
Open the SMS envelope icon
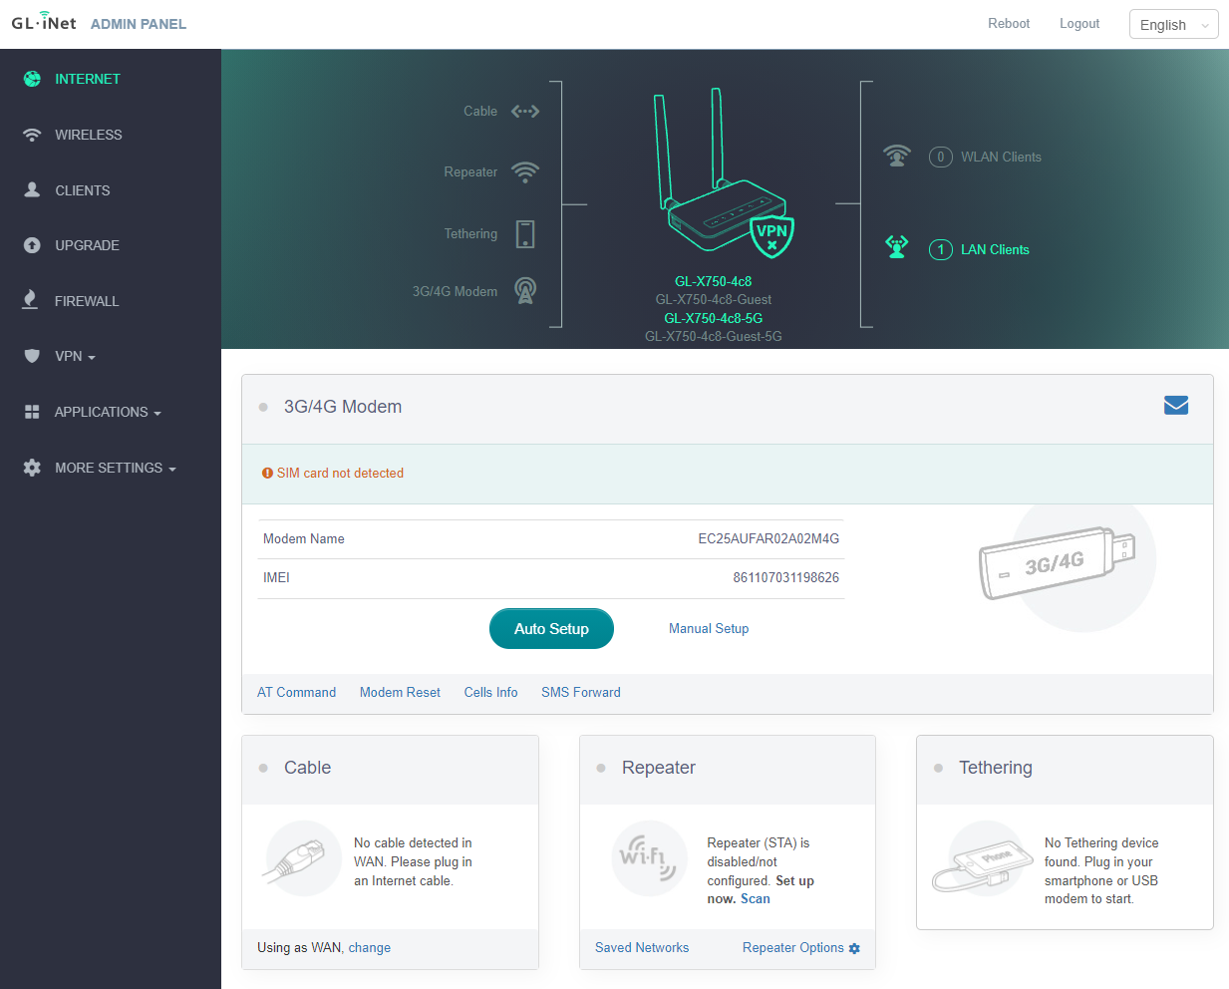click(x=1176, y=405)
